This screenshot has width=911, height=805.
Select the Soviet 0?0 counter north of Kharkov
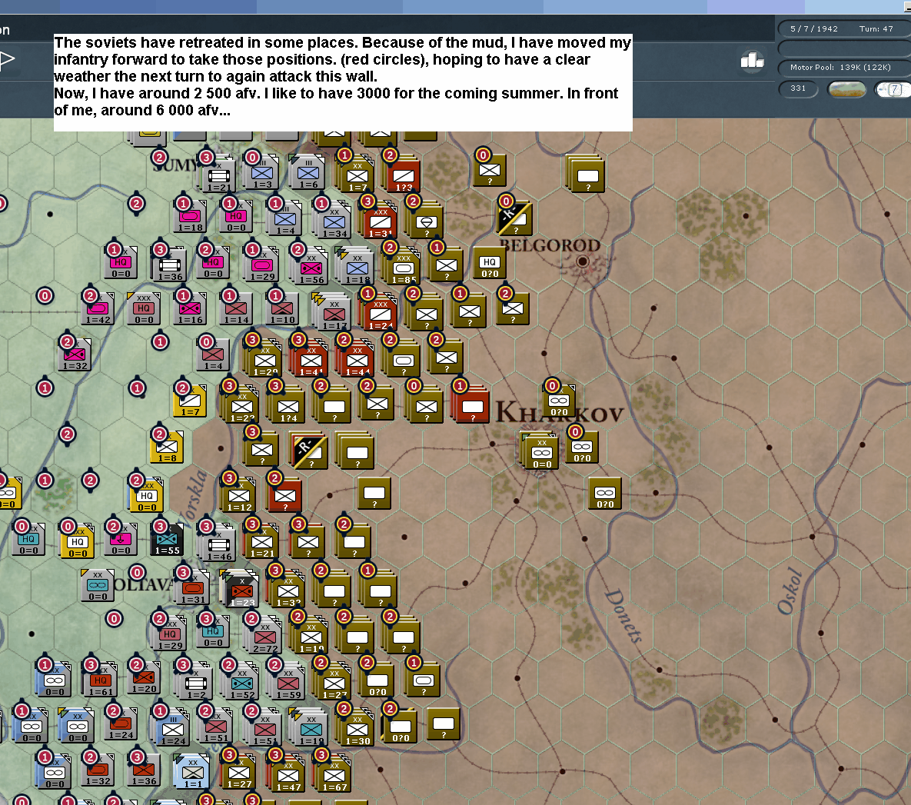(559, 401)
